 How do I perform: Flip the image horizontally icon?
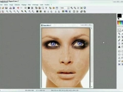coord(74,11)
